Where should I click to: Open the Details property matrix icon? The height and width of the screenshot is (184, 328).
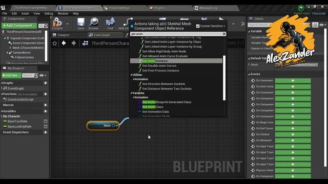[315, 25]
